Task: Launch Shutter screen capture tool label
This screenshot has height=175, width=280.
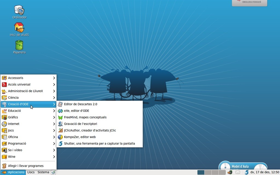Action: point(100,144)
